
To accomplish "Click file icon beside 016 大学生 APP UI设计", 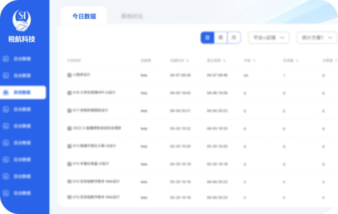I will pos(70,92).
